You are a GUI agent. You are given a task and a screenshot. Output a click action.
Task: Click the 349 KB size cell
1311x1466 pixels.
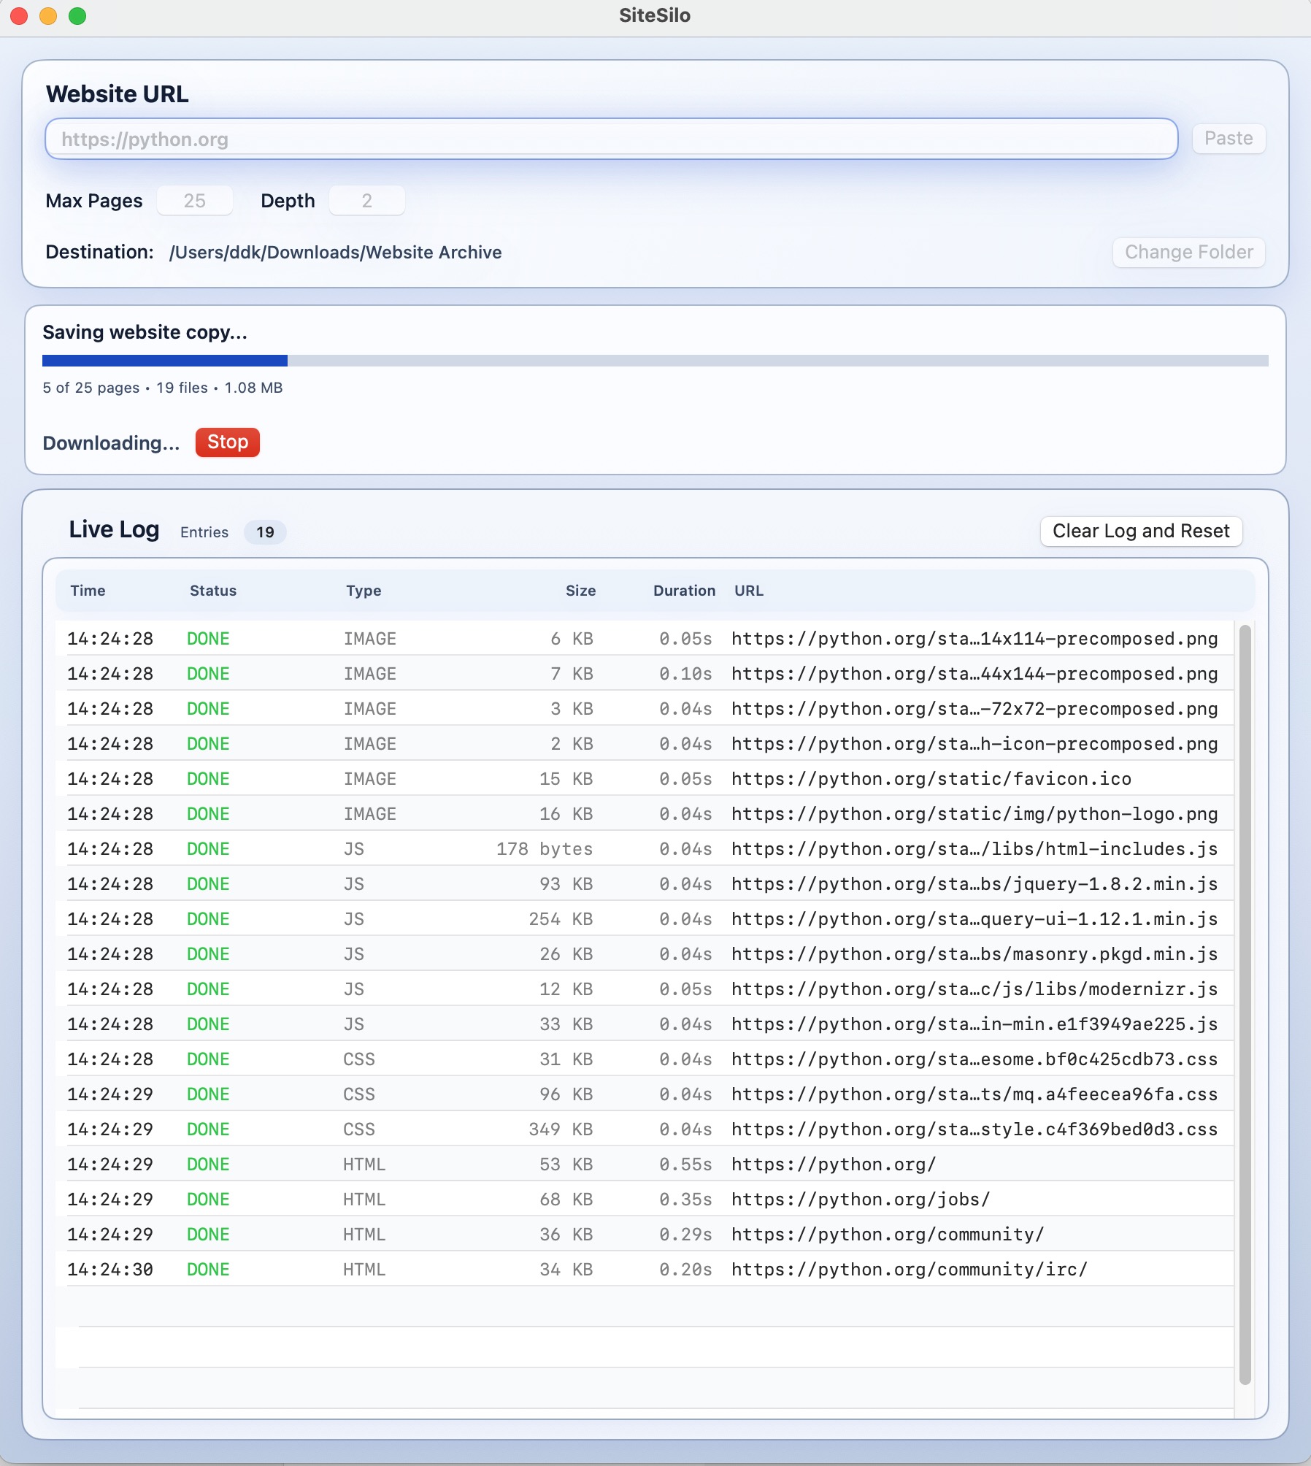561,1129
